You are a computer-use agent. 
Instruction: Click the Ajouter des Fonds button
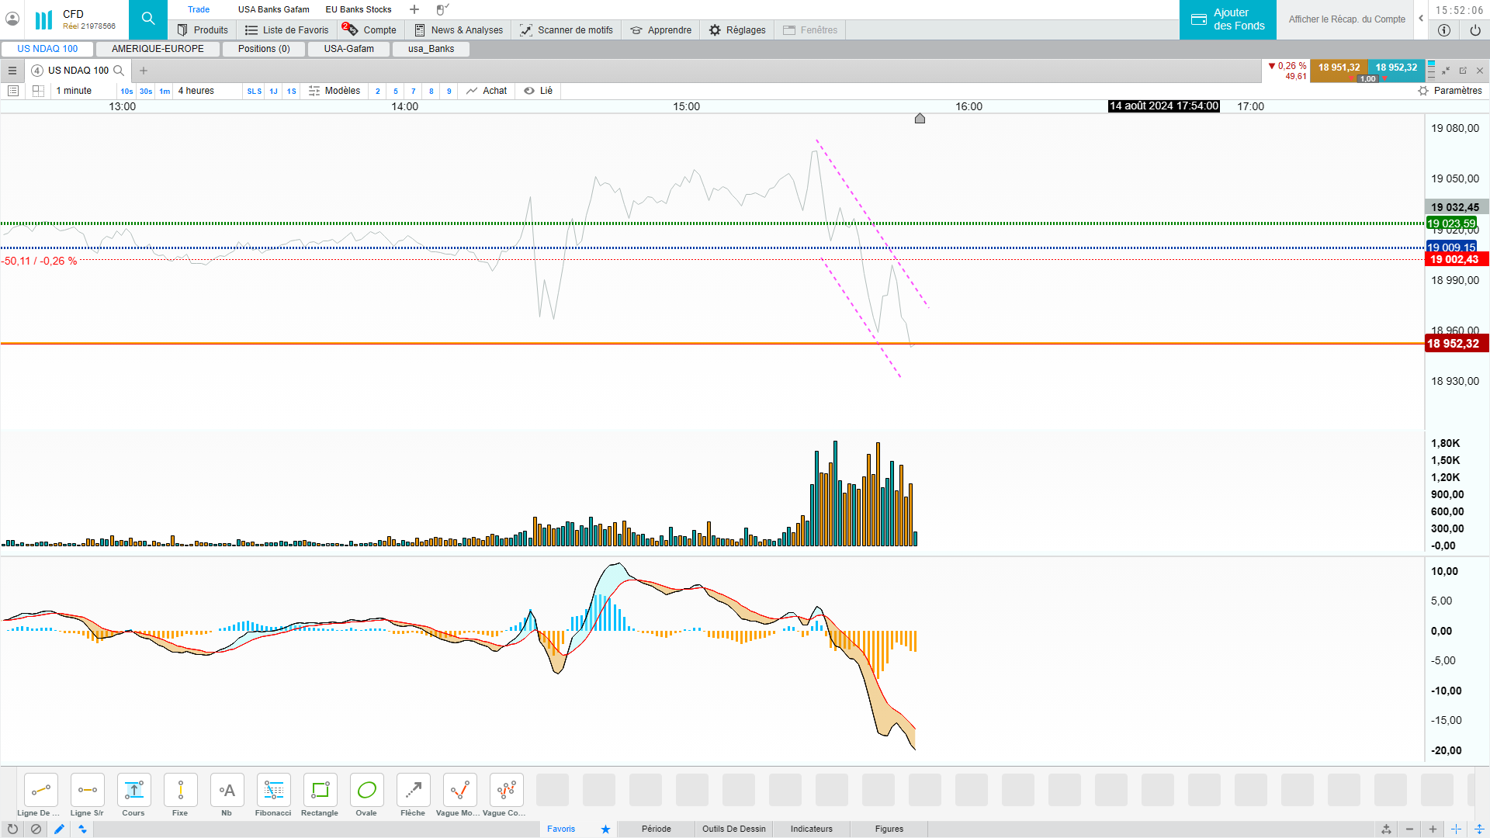(x=1228, y=19)
